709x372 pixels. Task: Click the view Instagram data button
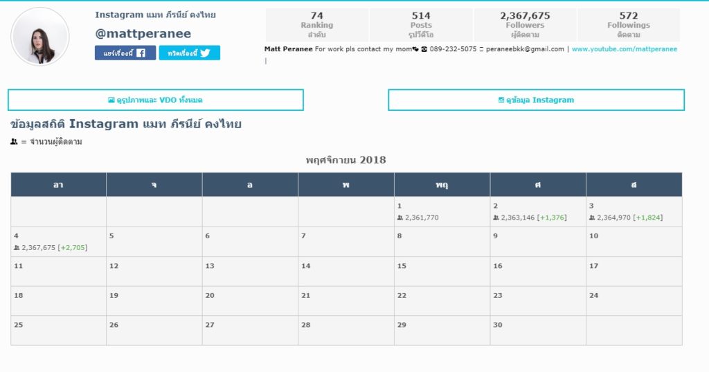pyautogui.click(x=537, y=100)
